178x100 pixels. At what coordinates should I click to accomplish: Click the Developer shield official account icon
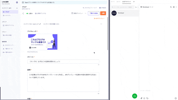[141, 7]
